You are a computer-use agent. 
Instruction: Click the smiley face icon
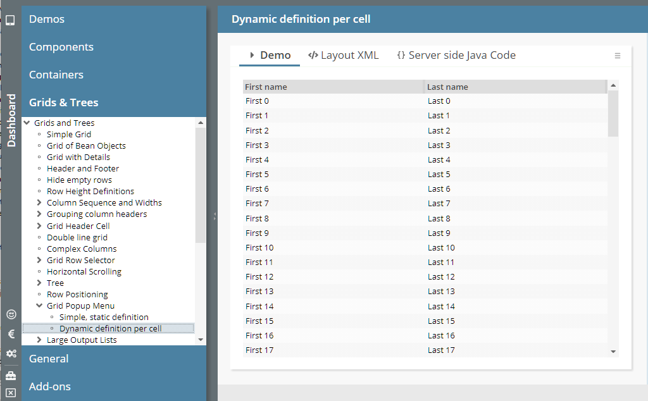[x=11, y=314]
